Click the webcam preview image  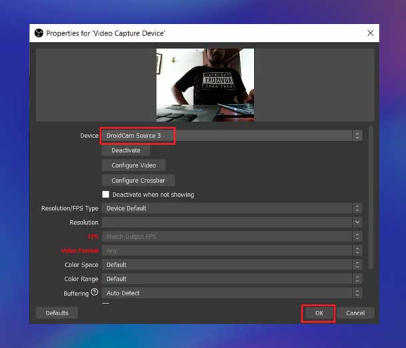tap(205, 85)
